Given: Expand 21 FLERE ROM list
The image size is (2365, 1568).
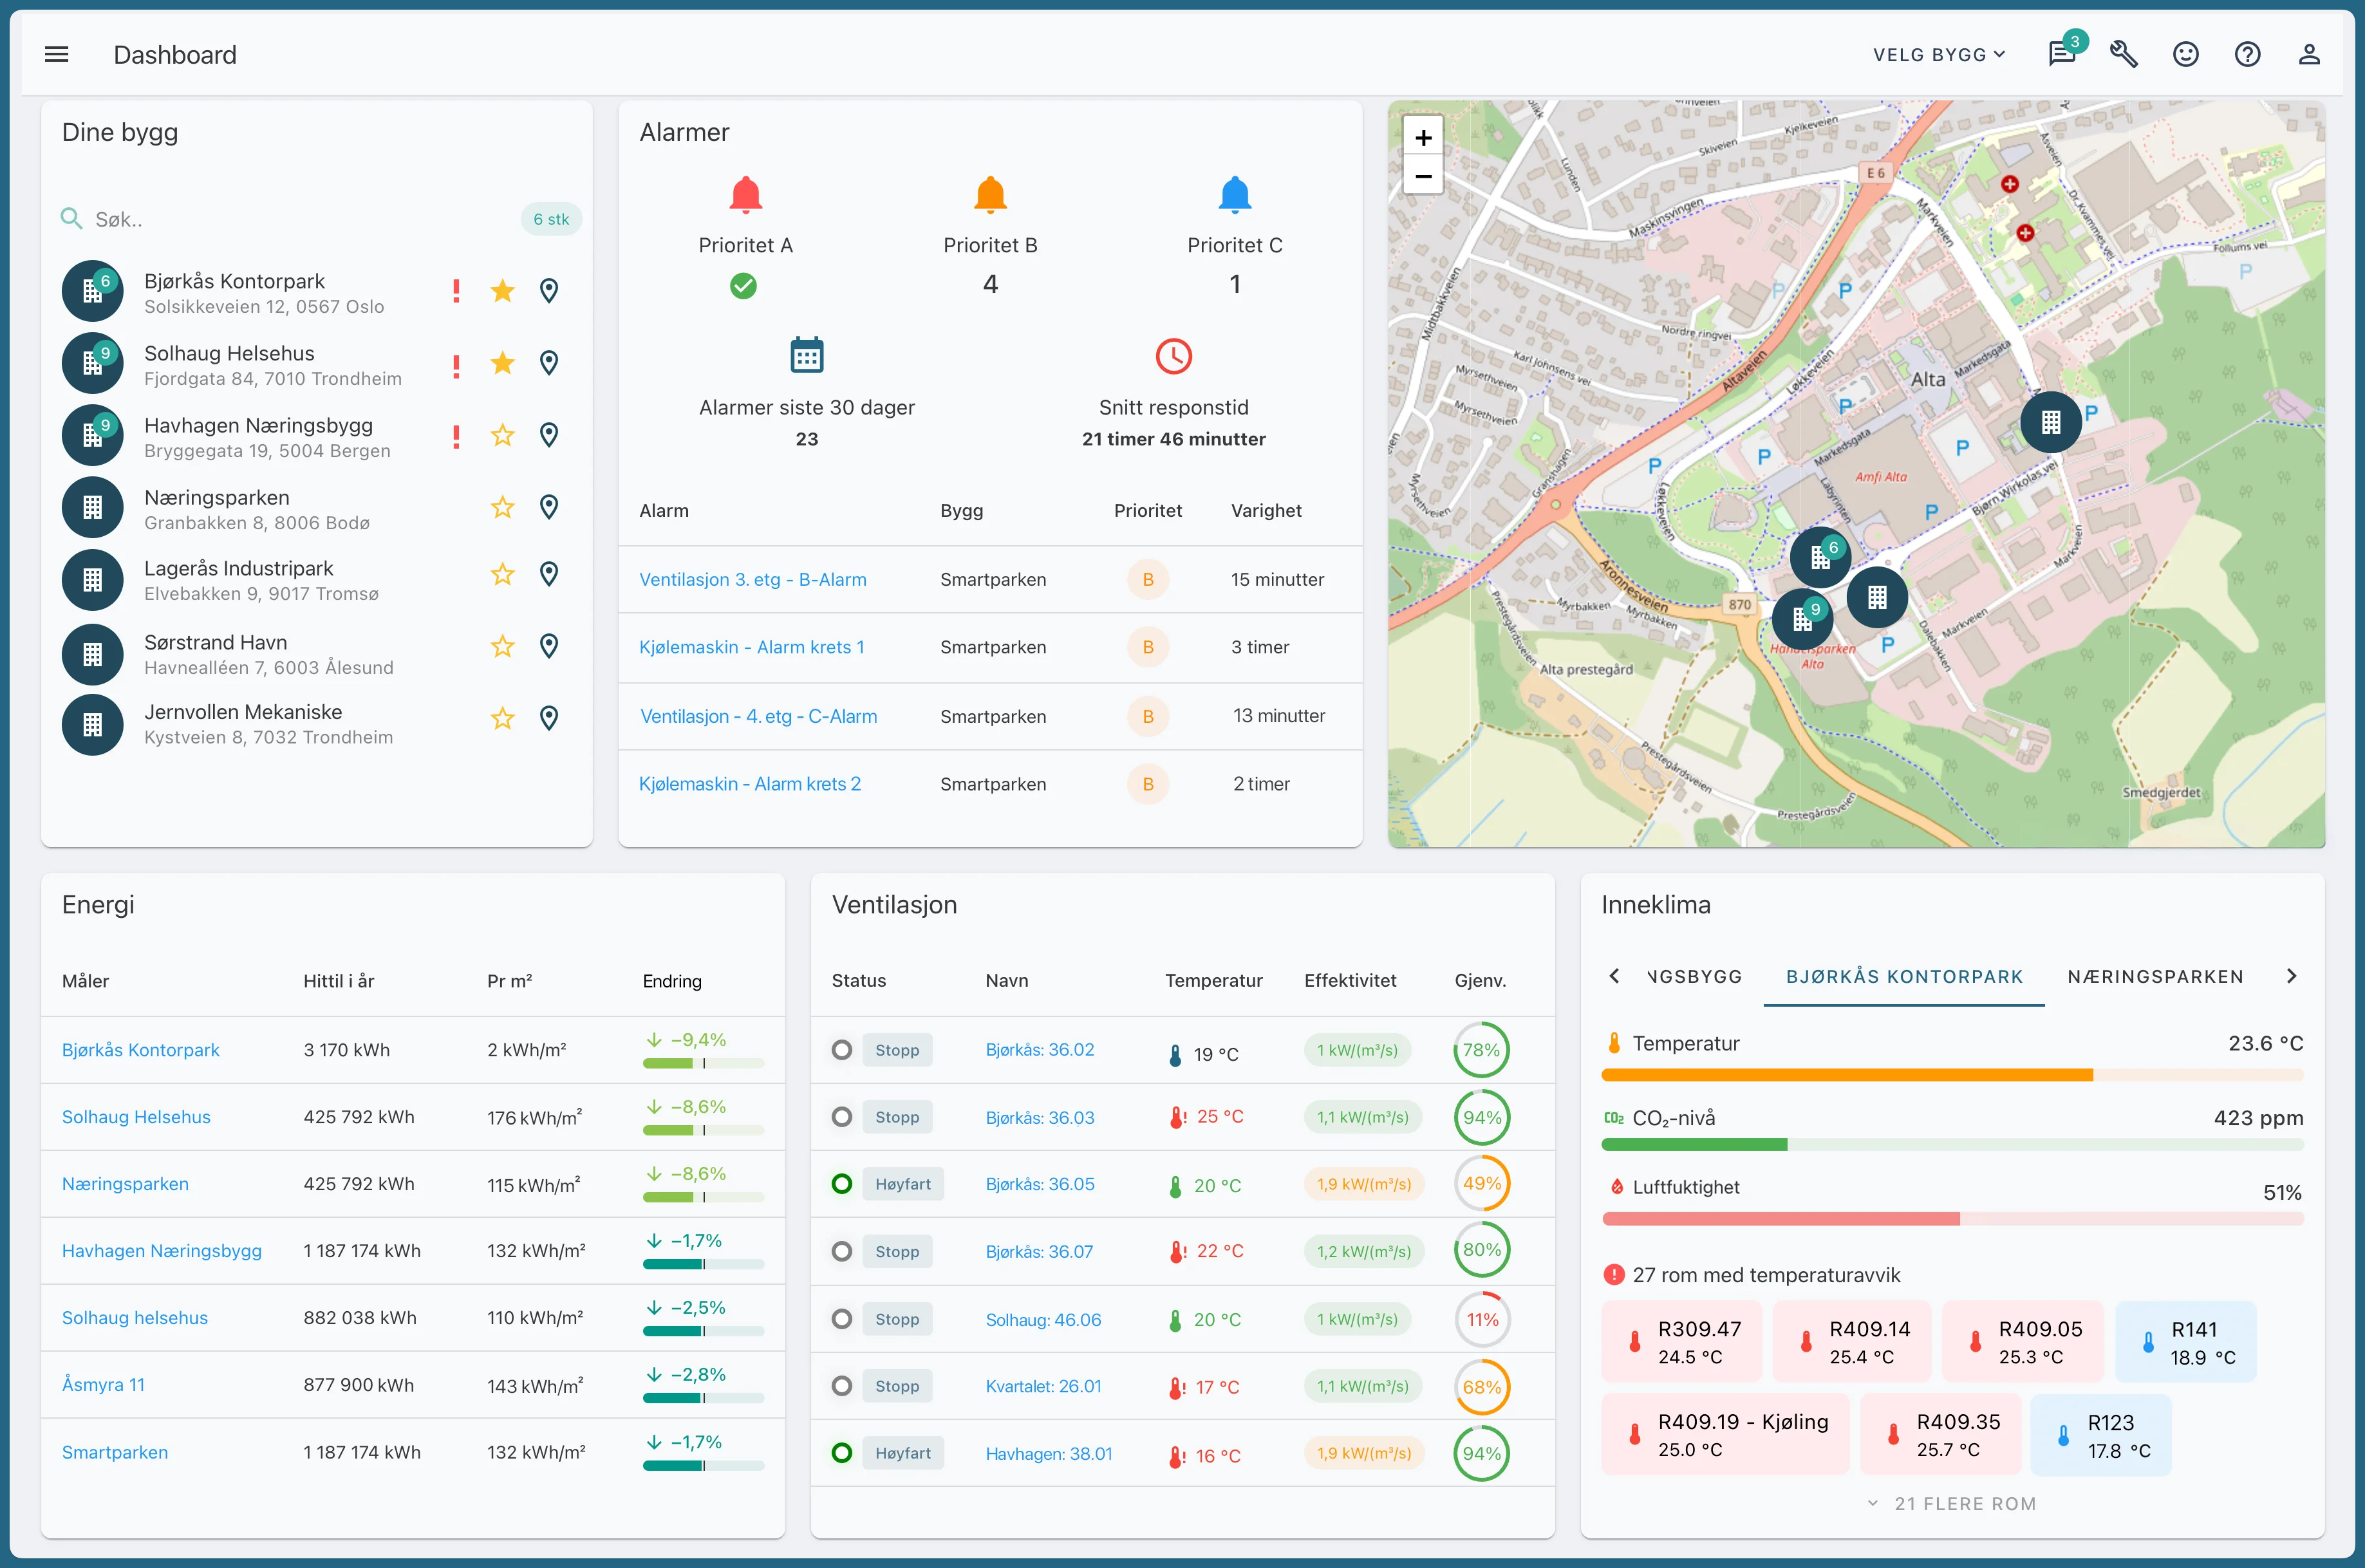Looking at the screenshot, I should (x=1951, y=1503).
